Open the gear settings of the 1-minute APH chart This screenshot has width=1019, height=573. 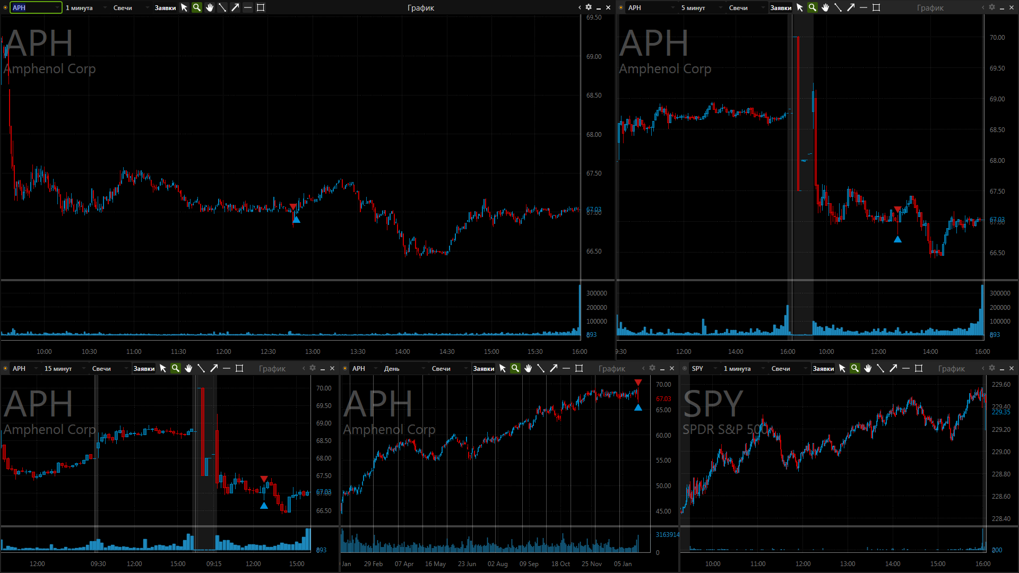[589, 7]
